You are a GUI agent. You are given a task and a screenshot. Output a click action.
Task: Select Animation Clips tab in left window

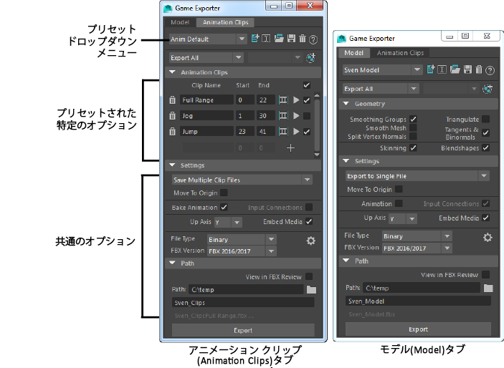225,22
